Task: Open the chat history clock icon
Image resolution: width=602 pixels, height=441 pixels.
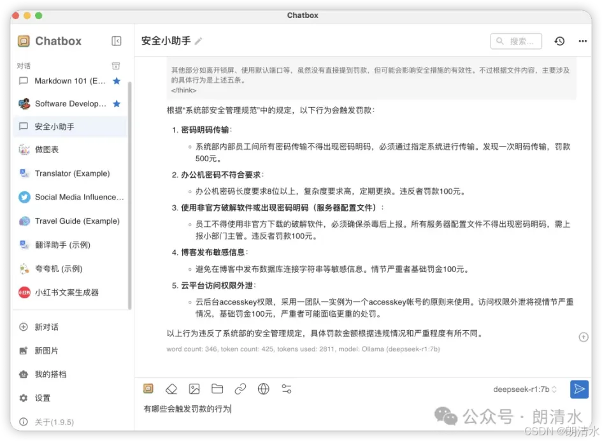Action: (x=559, y=41)
